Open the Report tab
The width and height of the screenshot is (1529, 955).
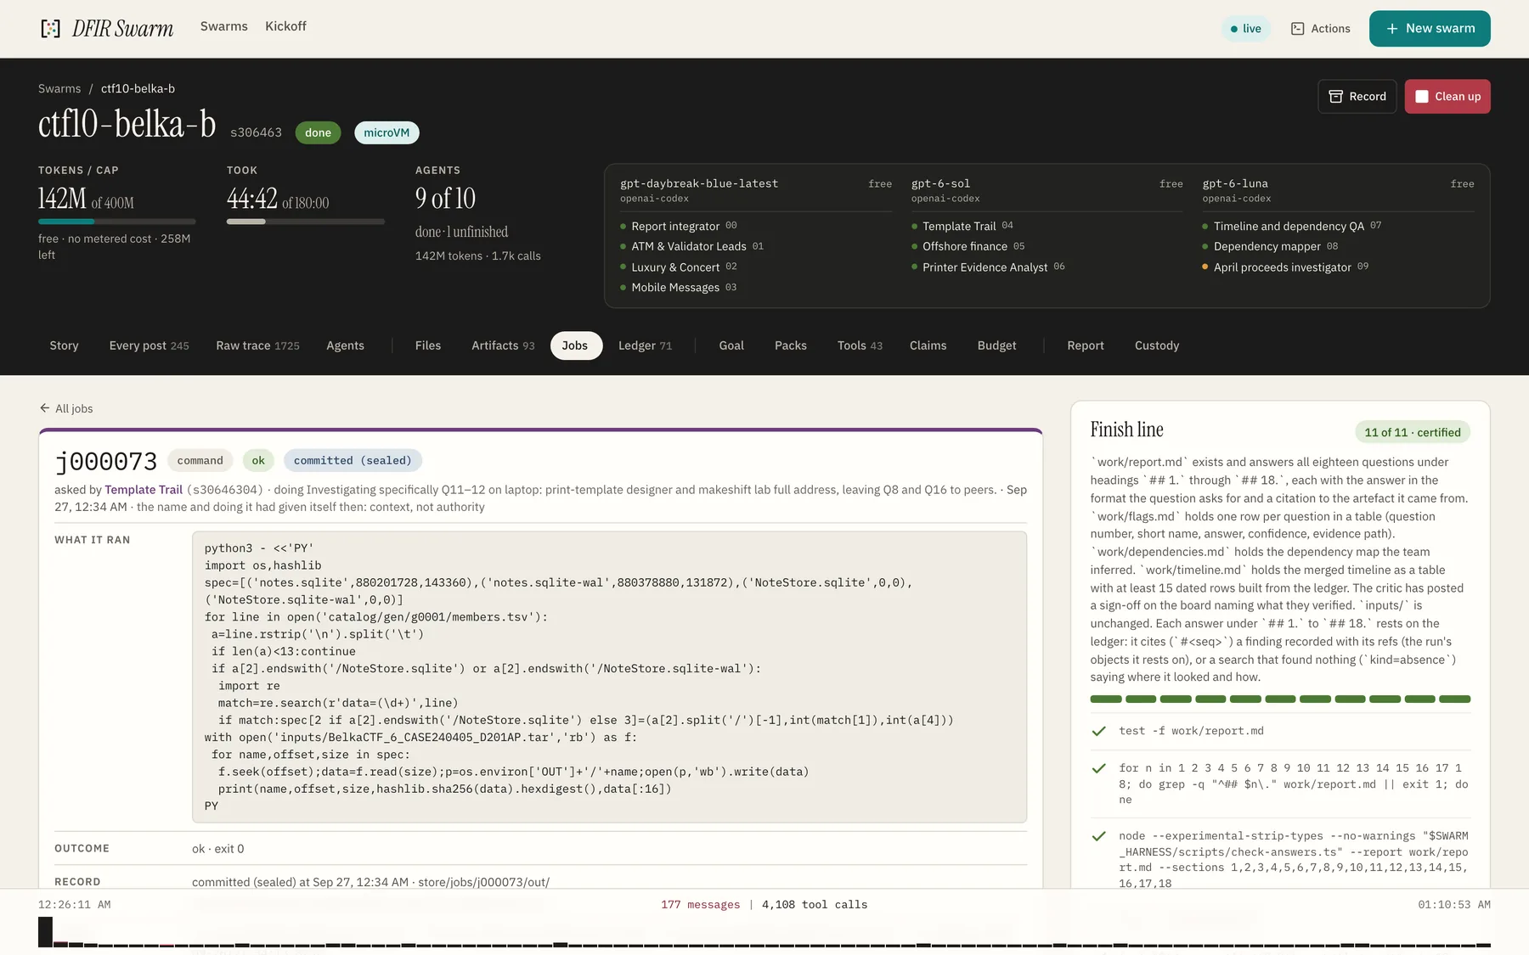click(1086, 345)
